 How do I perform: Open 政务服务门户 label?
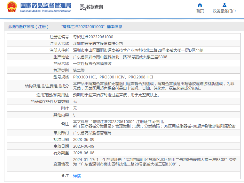click(x=224, y=11)
